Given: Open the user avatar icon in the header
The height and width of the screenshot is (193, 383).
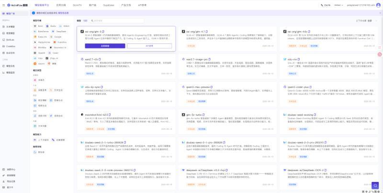Looking at the screenshot, I should 378,5.
